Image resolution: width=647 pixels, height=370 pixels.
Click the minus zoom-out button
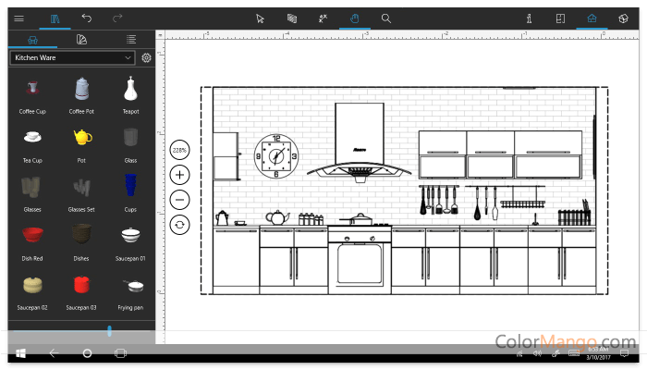pyautogui.click(x=179, y=199)
